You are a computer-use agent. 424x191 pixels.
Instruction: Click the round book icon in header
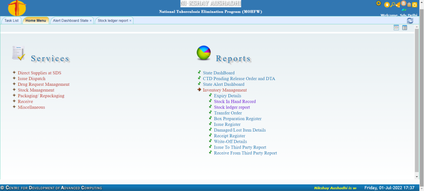click(x=387, y=5)
